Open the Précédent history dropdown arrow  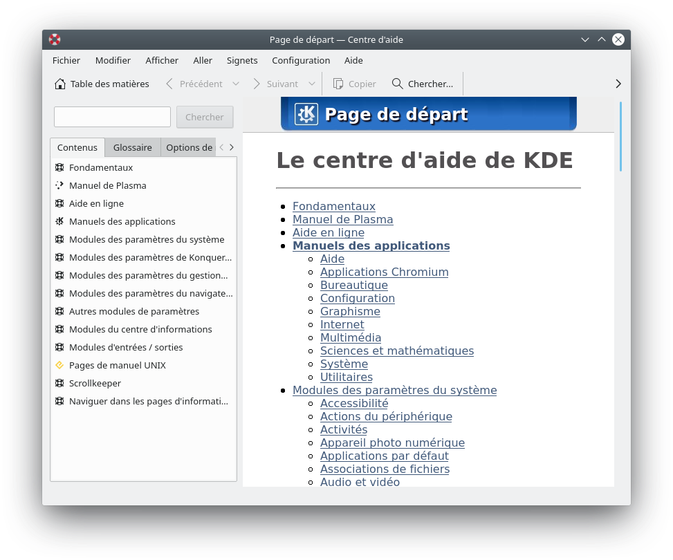[236, 84]
